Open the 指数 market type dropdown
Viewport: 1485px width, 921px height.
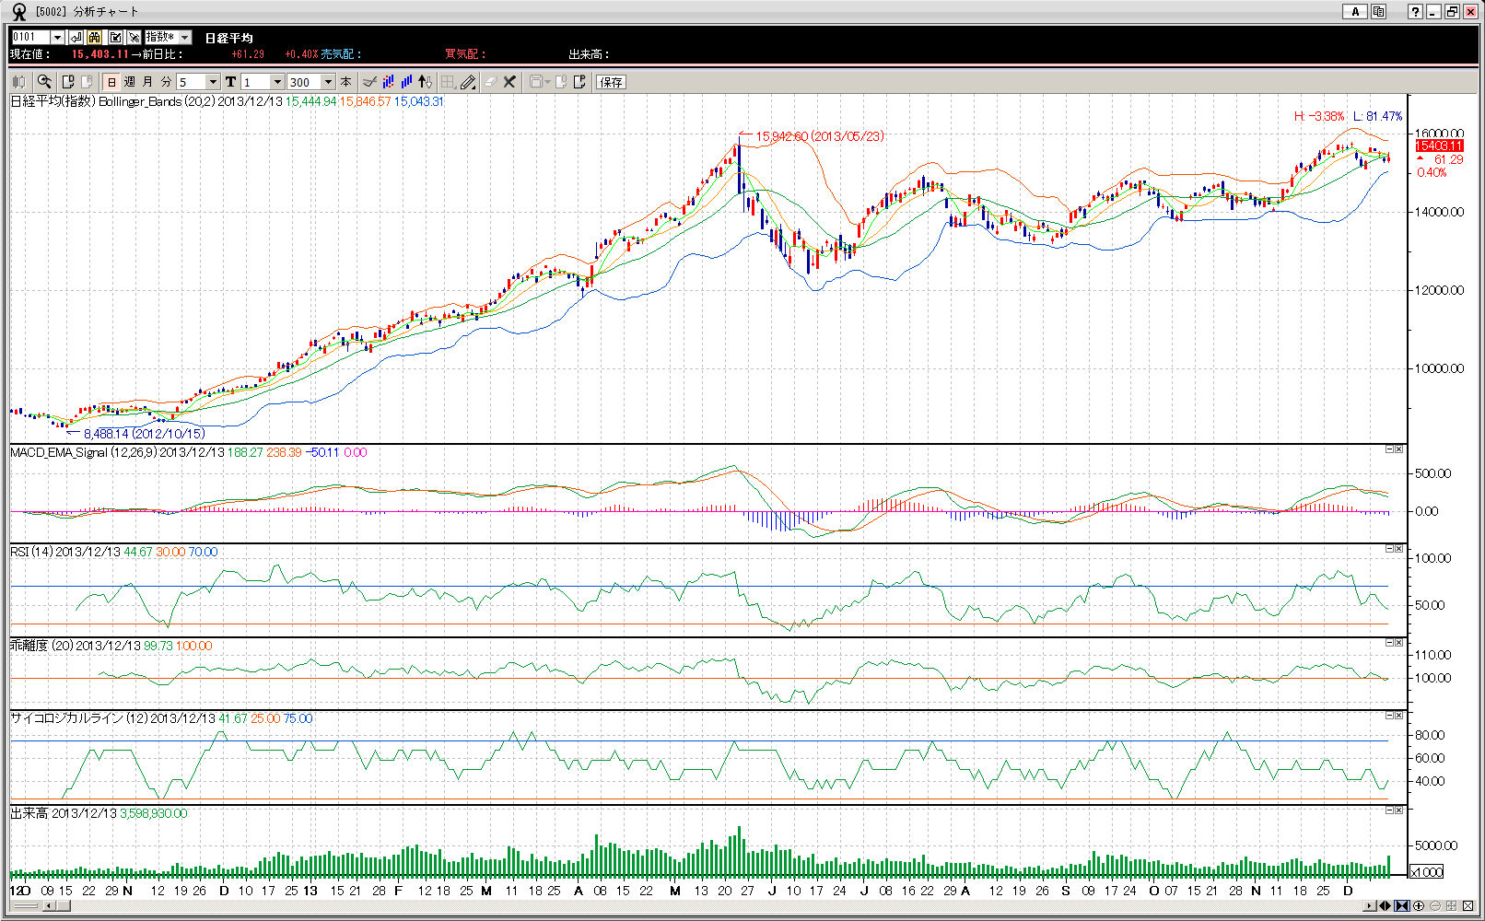pos(184,37)
